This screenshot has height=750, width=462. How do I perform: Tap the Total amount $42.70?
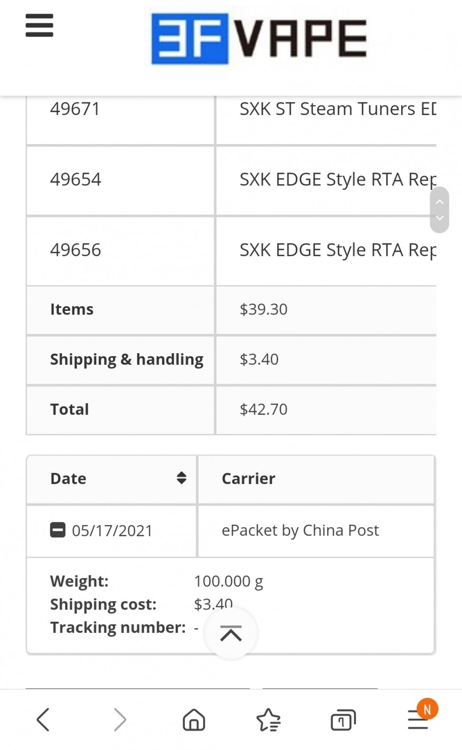(x=263, y=410)
